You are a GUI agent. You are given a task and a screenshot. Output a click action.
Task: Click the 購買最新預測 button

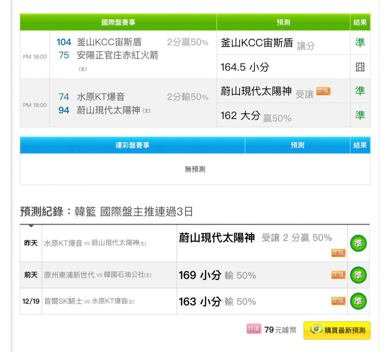pos(337,330)
